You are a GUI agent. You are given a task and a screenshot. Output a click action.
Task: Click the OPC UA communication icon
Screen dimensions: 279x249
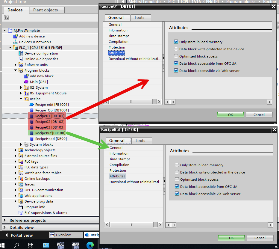coord(21,190)
